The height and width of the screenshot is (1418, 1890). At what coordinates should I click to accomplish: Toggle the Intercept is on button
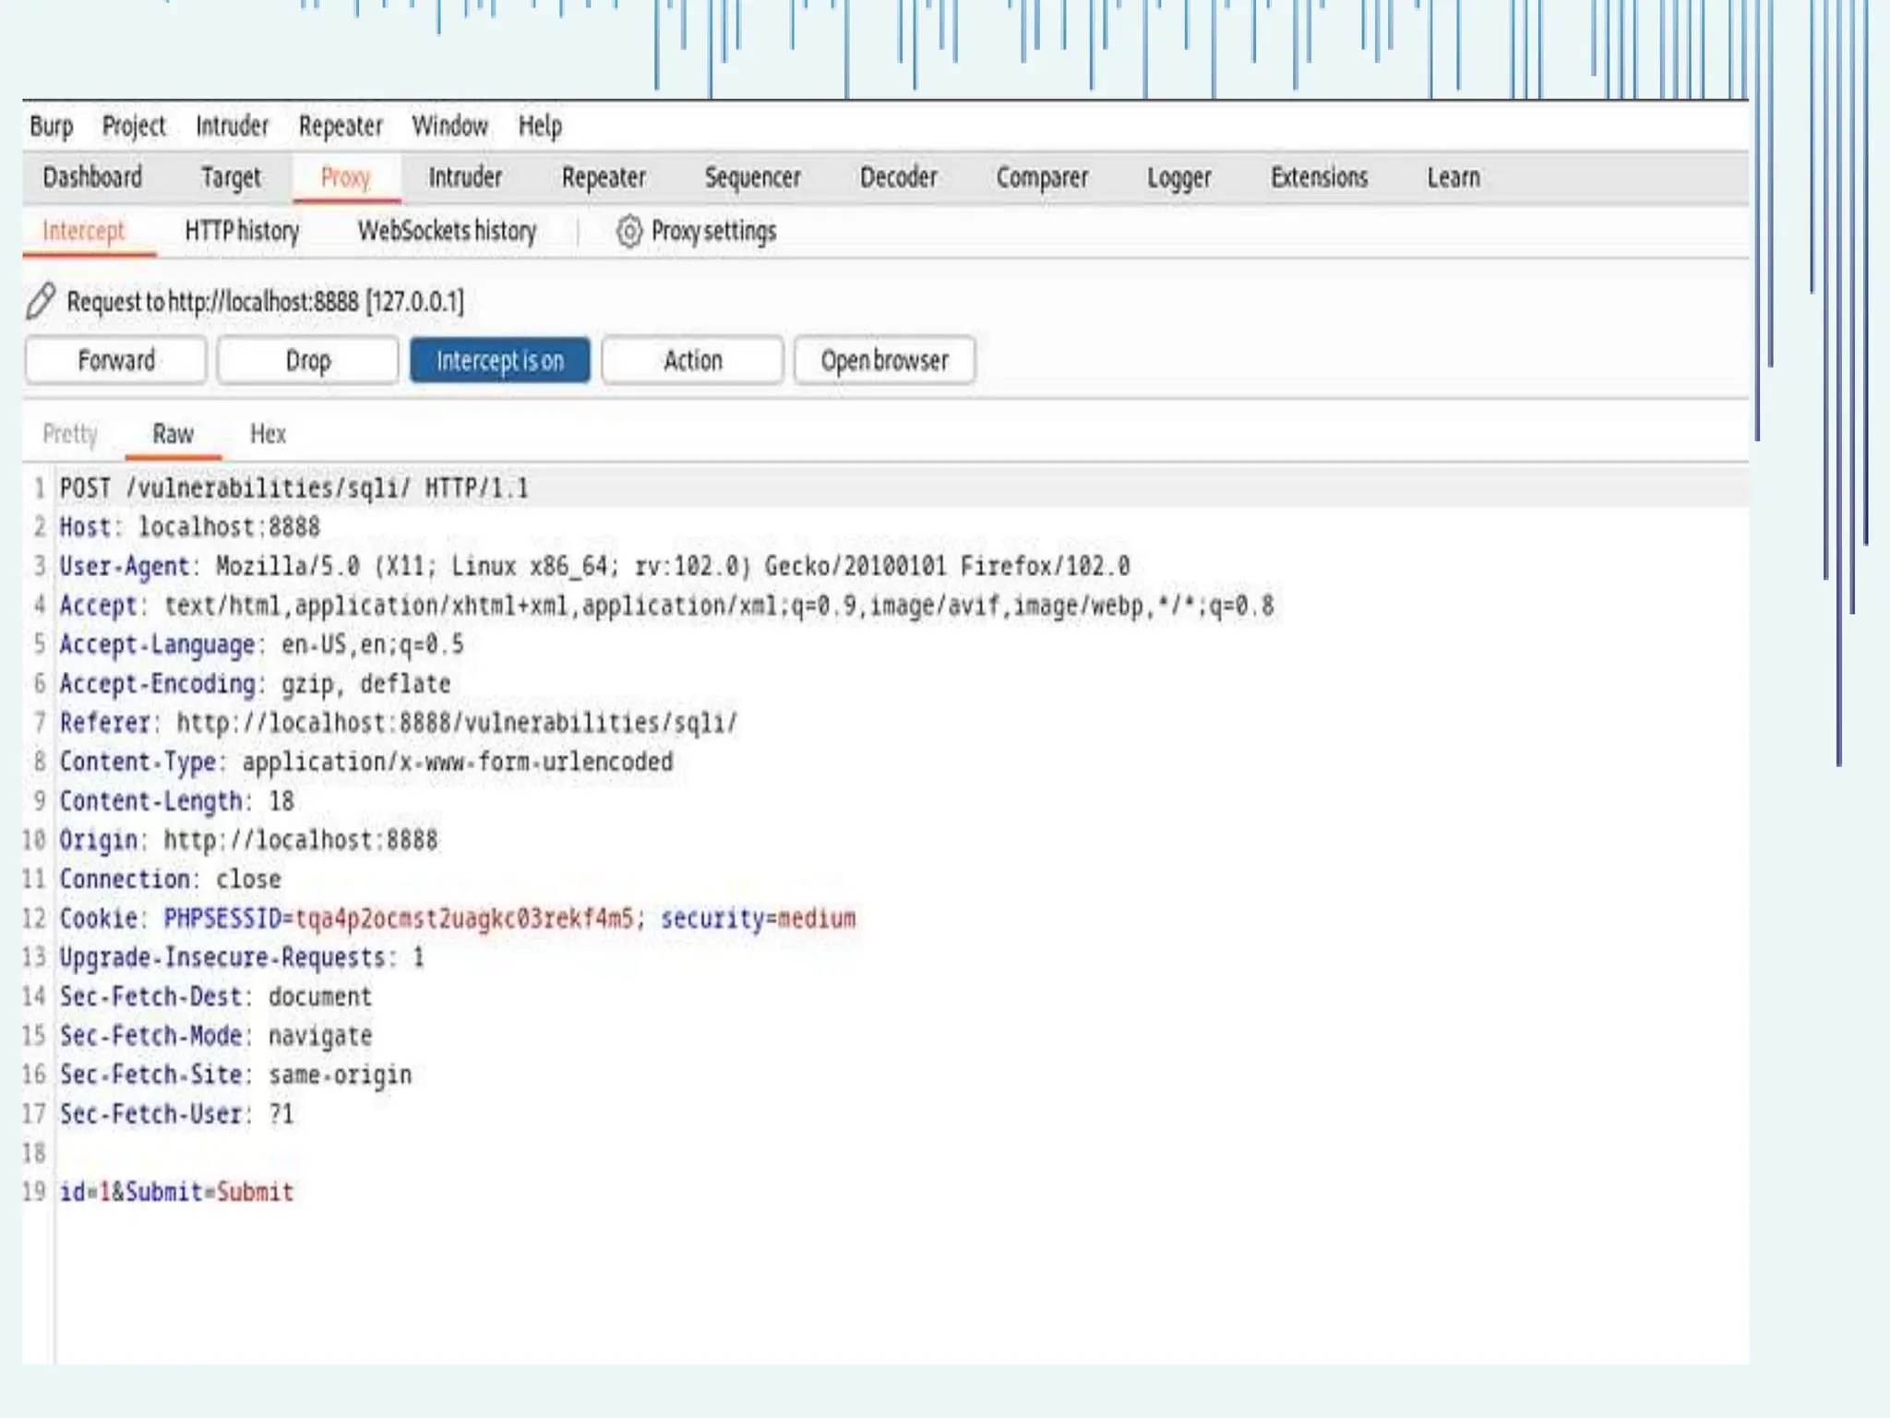click(499, 360)
